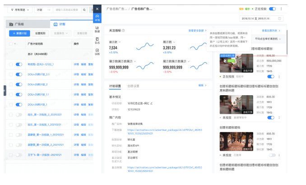Click the left edge collapse handle arrow
This screenshot has height=185, width=306.
(x=5, y=91)
